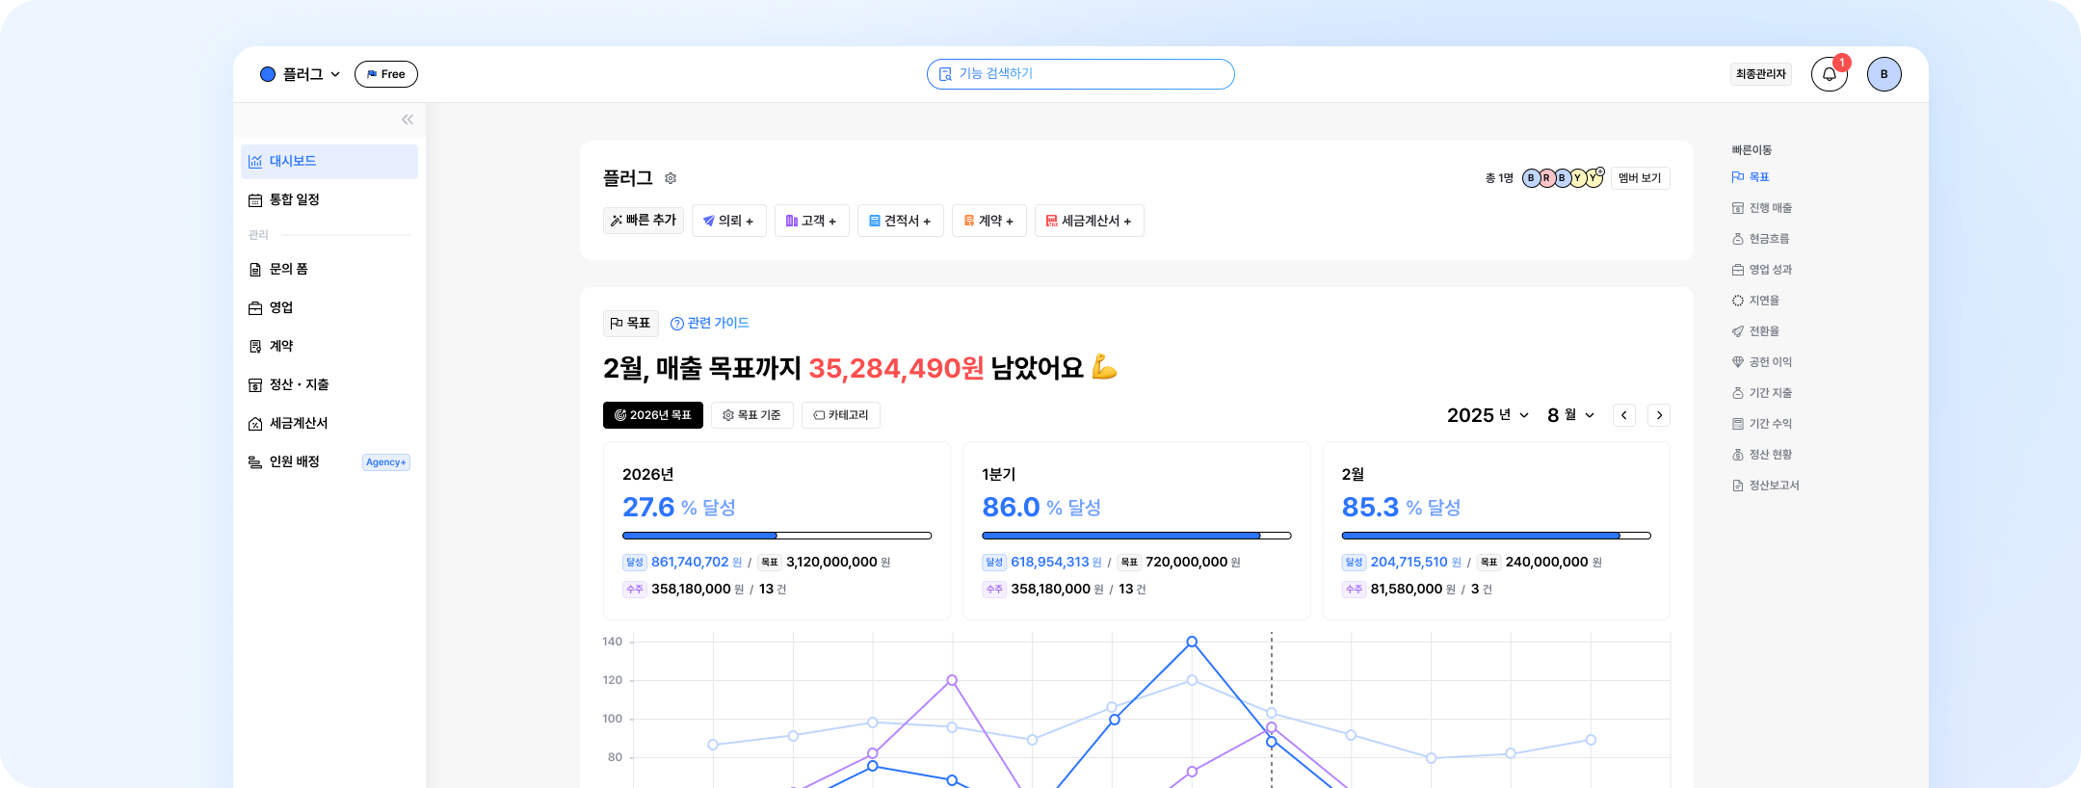This screenshot has width=2081, height=788.
Task: Jump to 기간 지출 in quick navigation
Action: (1762, 393)
